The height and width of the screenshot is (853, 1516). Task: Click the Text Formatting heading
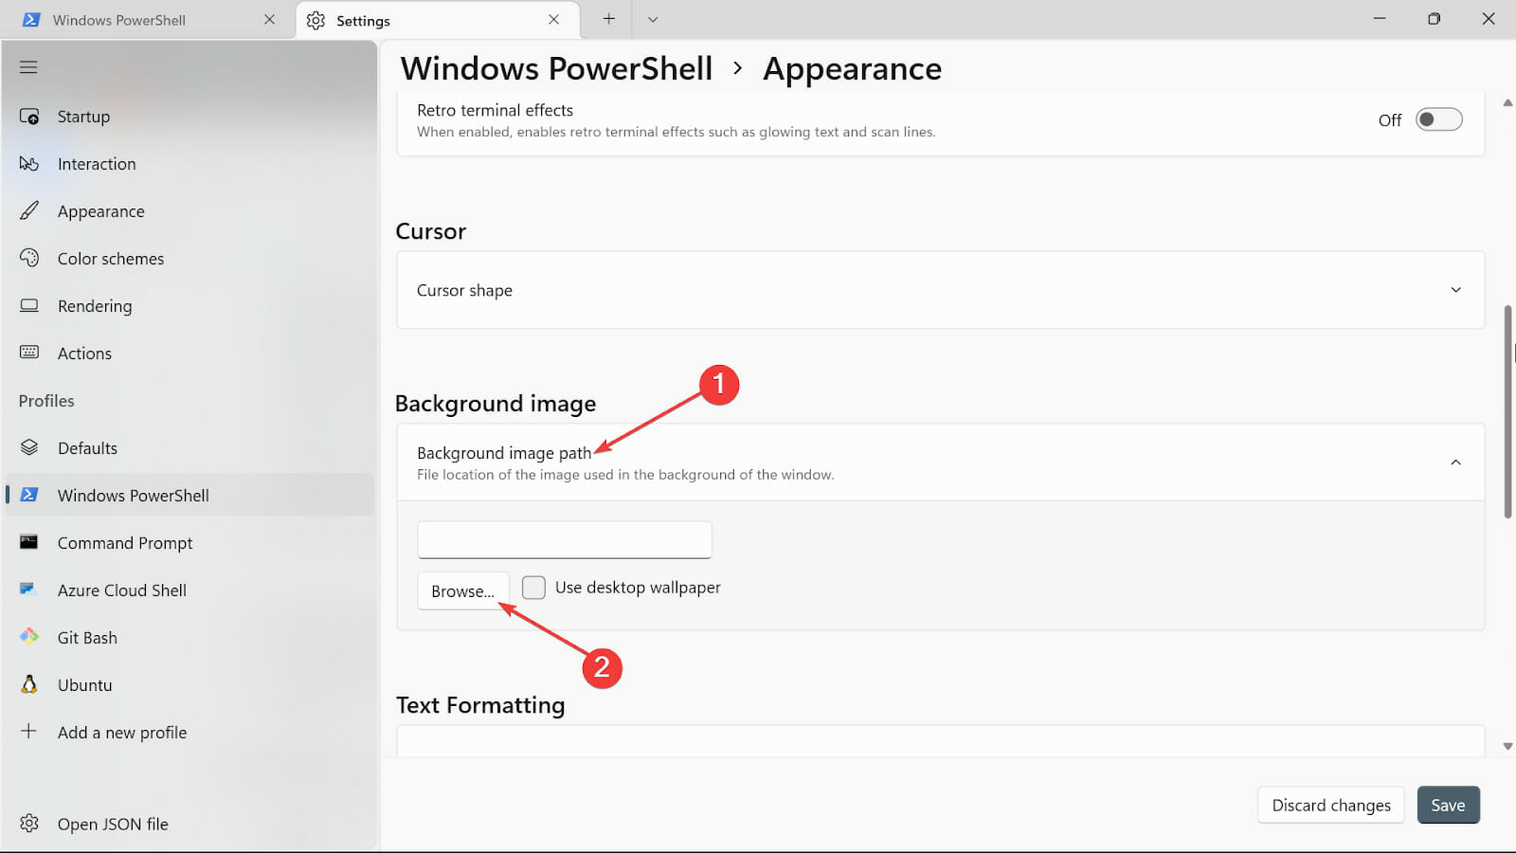click(480, 705)
